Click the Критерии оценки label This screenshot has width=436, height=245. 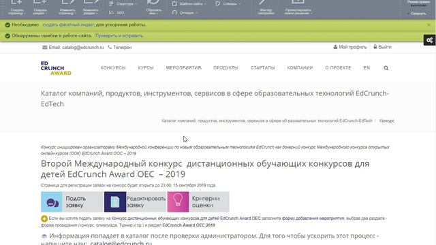tap(206, 202)
